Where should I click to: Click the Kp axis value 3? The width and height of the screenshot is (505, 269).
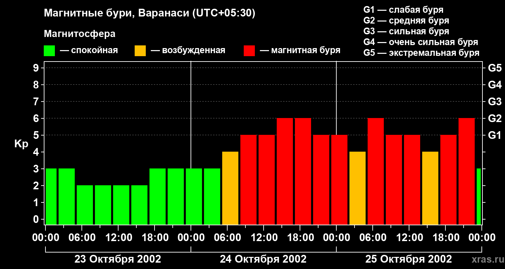coord(37,169)
